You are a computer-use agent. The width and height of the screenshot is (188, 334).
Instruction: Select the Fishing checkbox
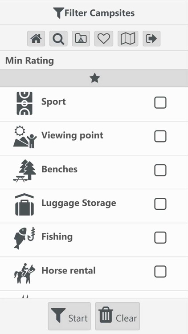tap(160, 238)
